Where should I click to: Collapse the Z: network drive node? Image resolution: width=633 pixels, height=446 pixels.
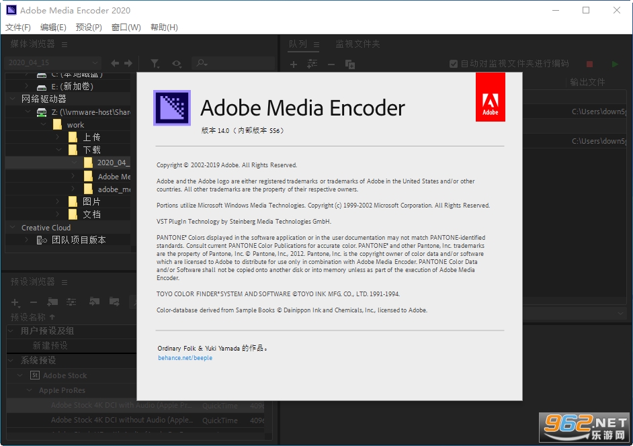click(x=28, y=111)
